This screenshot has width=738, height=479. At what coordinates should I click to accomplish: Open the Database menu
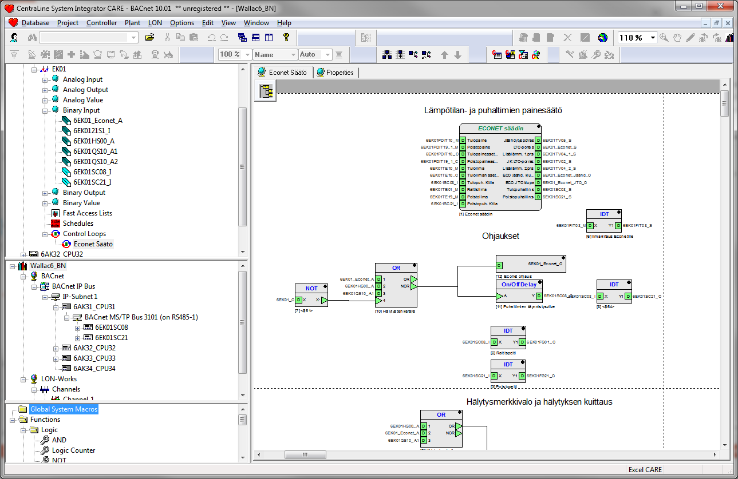[x=35, y=23]
